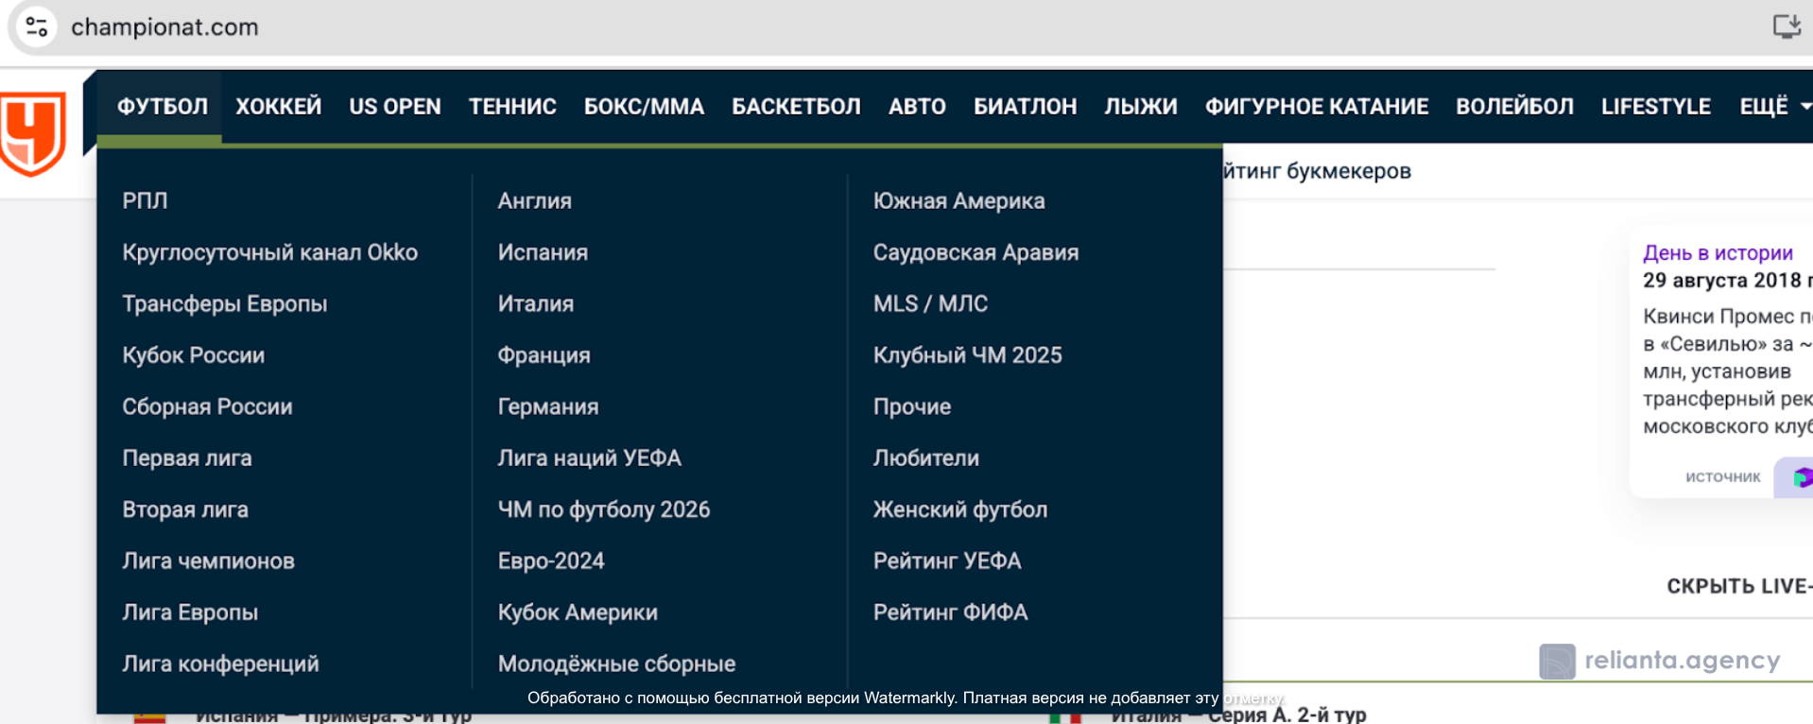
Task: Select Лига Европы menu item
Action: click(x=190, y=612)
